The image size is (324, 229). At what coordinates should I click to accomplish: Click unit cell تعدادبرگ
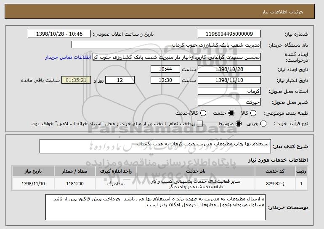116,184
